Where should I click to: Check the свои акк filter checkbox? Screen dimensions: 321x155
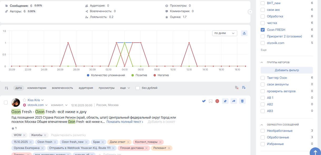coord(263,10)
